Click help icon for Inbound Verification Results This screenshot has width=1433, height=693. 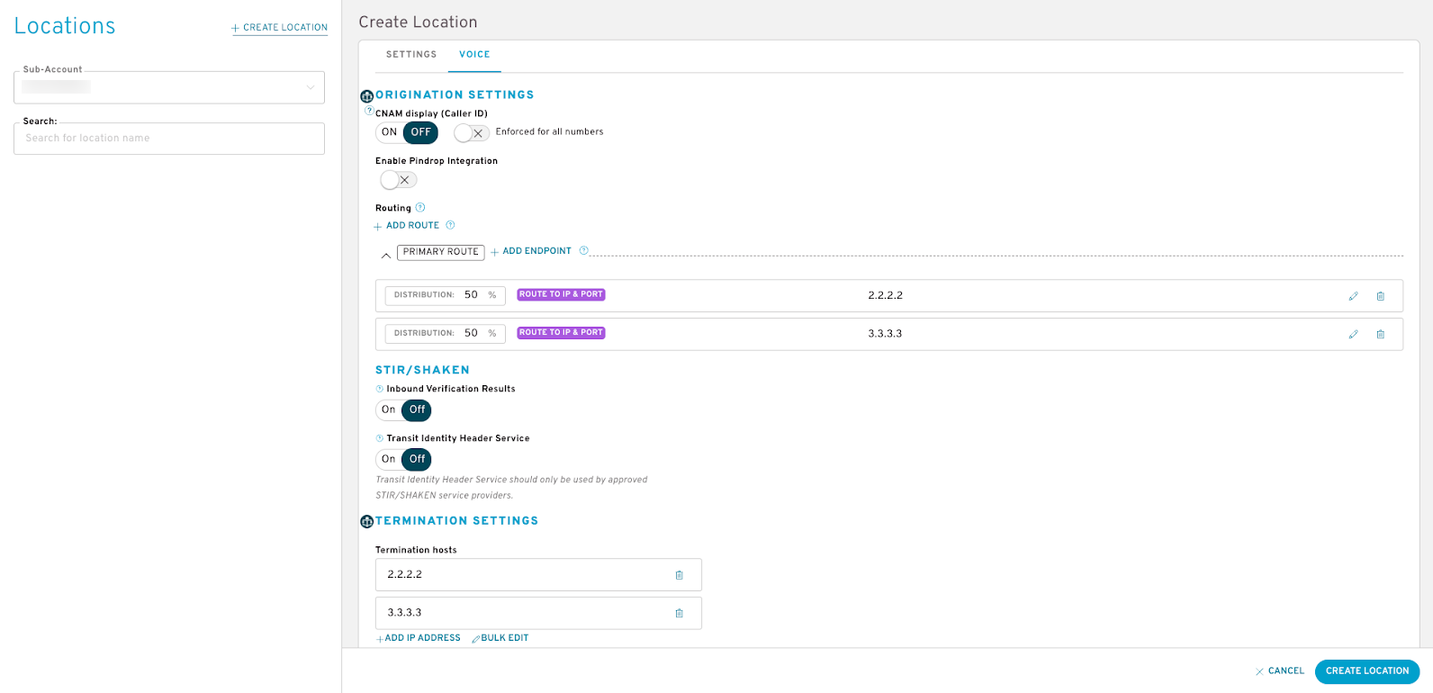click(380, 389)
